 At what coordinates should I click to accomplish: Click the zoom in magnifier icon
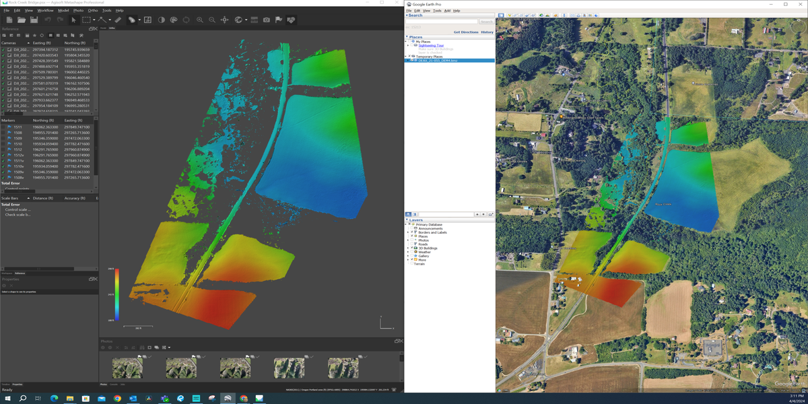pyautogui.click(x=200, y=20)
